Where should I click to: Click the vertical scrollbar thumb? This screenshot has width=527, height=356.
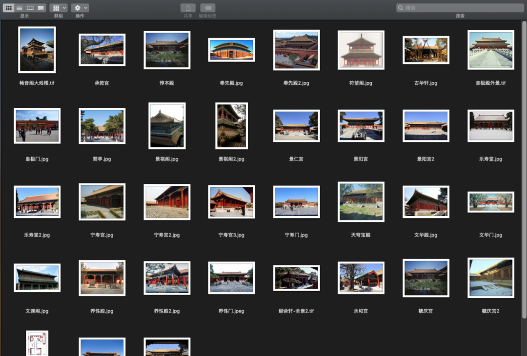pyautogui.click(x=524, y=170)
